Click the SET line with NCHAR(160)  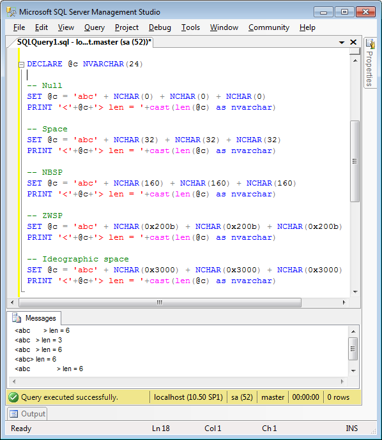[x=162, y=183]
